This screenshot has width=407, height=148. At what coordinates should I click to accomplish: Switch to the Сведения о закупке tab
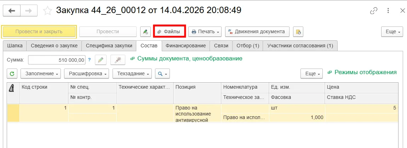(x=54, y=46)
